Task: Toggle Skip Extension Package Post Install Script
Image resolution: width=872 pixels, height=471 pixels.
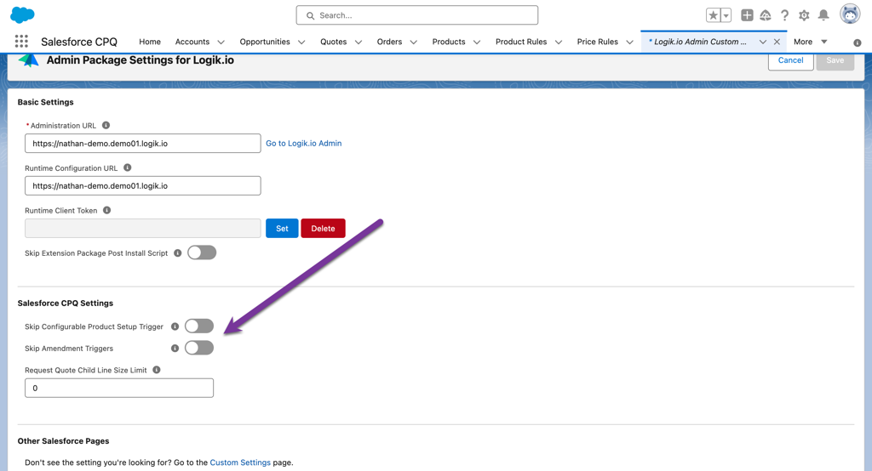Action: click(202, 253)
